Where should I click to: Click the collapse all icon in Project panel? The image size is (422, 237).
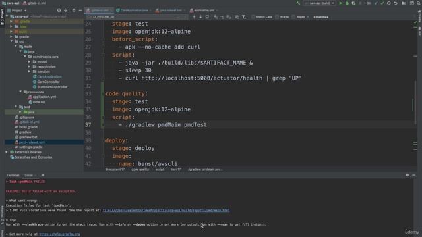click(x=66, y=11)
